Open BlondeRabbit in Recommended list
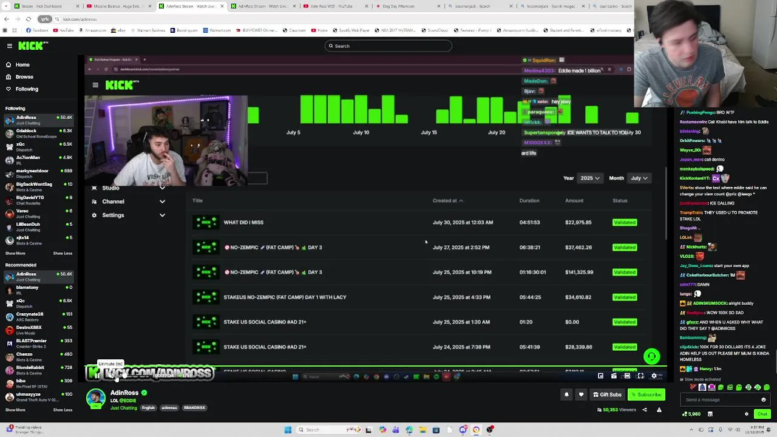This screenshot has height=437, width=777. tap(38, 370)
